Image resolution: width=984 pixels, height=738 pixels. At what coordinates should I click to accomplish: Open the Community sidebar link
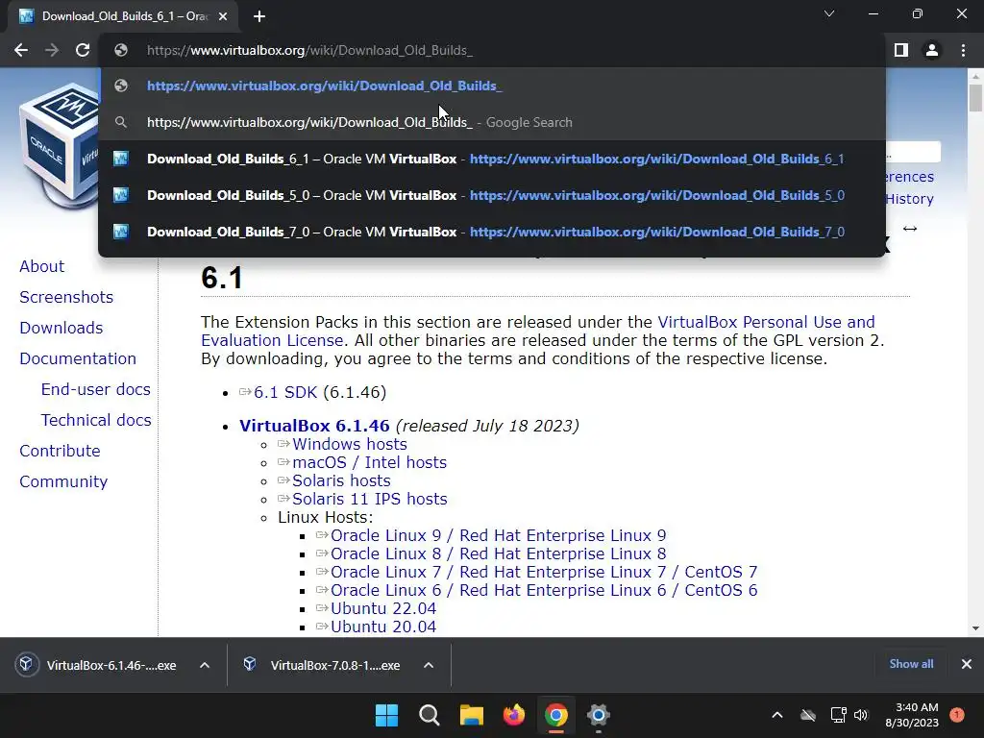63,481
